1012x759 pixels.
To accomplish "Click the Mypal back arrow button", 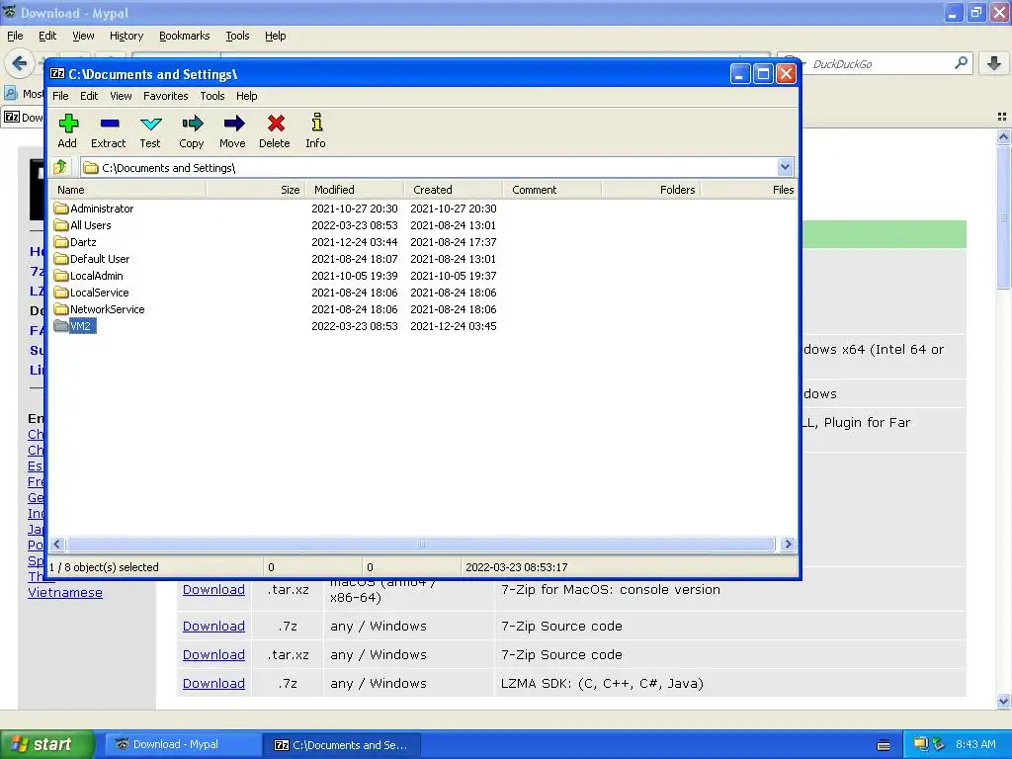I will coord(20,63).
